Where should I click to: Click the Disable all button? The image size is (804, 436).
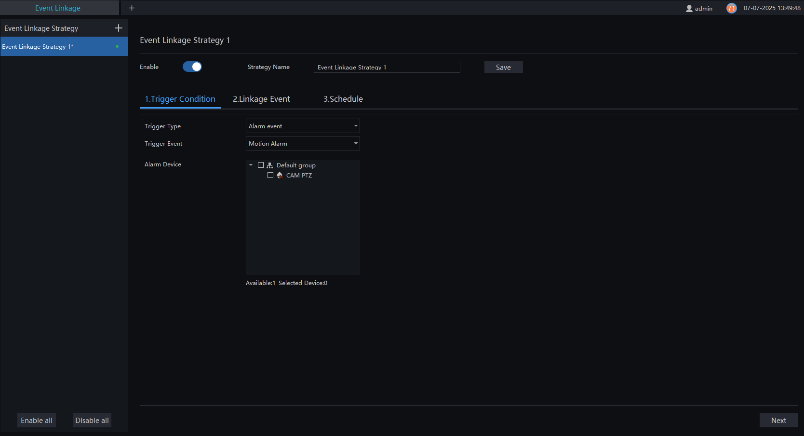click(92, 420)
